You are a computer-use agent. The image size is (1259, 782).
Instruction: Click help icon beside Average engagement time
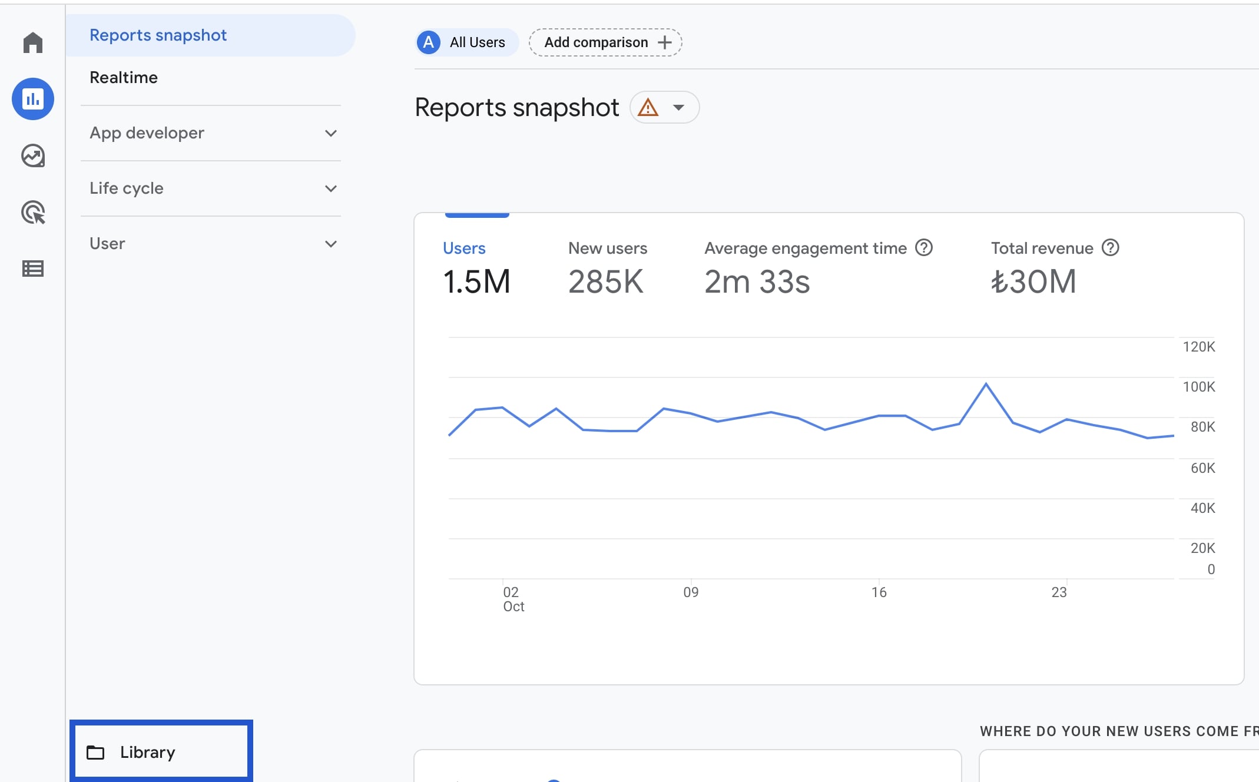(924, 248)
